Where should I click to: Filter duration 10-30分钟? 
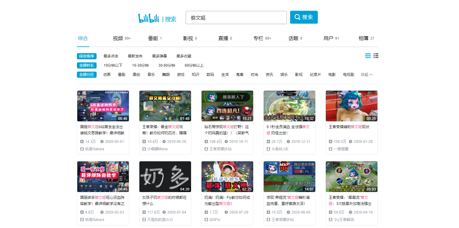pos(140,65)
